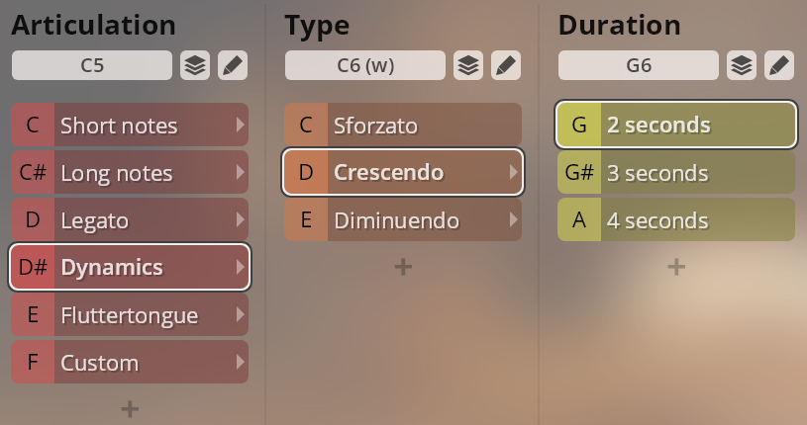Click the layers icon under Type

(468, 66)
